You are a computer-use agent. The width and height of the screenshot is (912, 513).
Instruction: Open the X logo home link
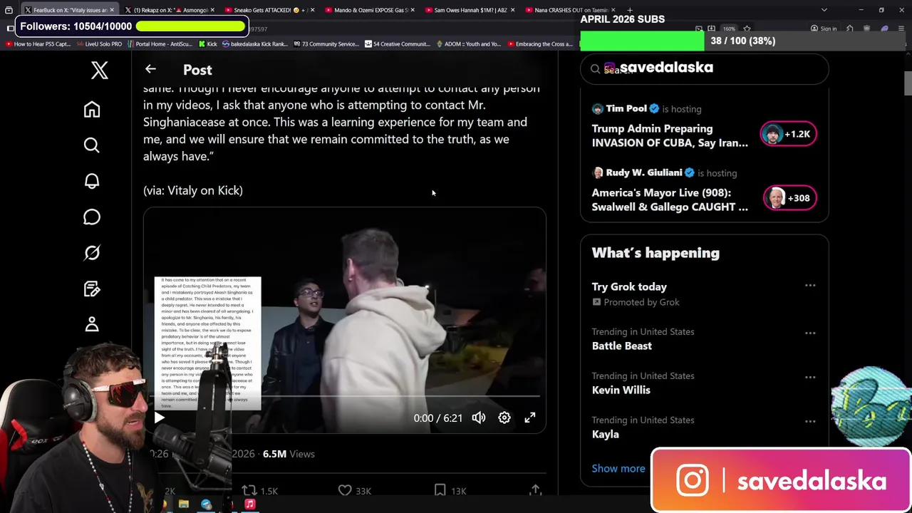click(x=99, y=70)
